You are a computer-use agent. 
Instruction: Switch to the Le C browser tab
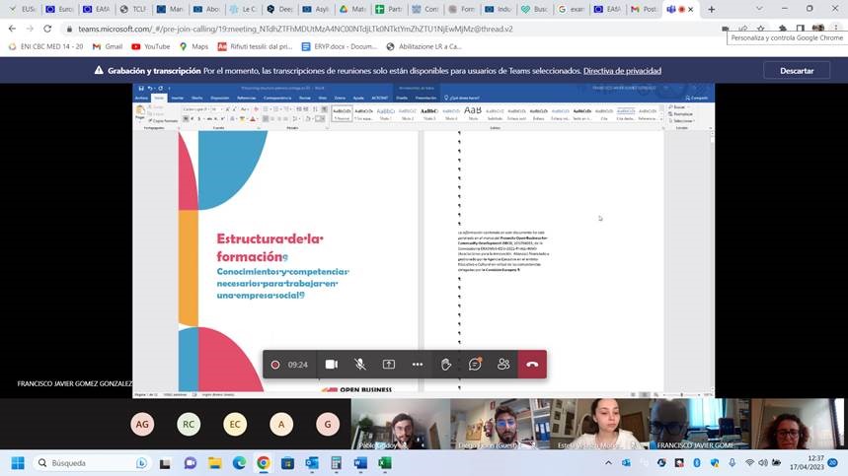click(x=244, y=9)
